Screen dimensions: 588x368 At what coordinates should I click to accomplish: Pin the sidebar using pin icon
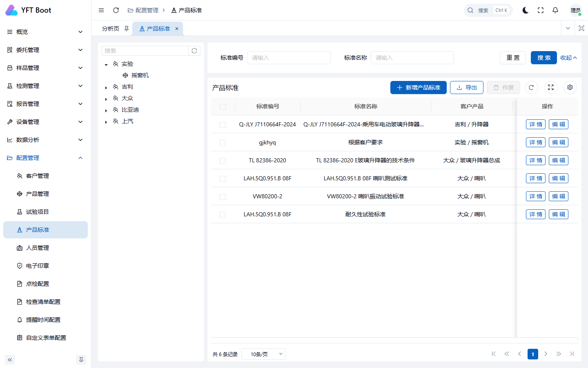pyautogui.click(x=81, y=360)
